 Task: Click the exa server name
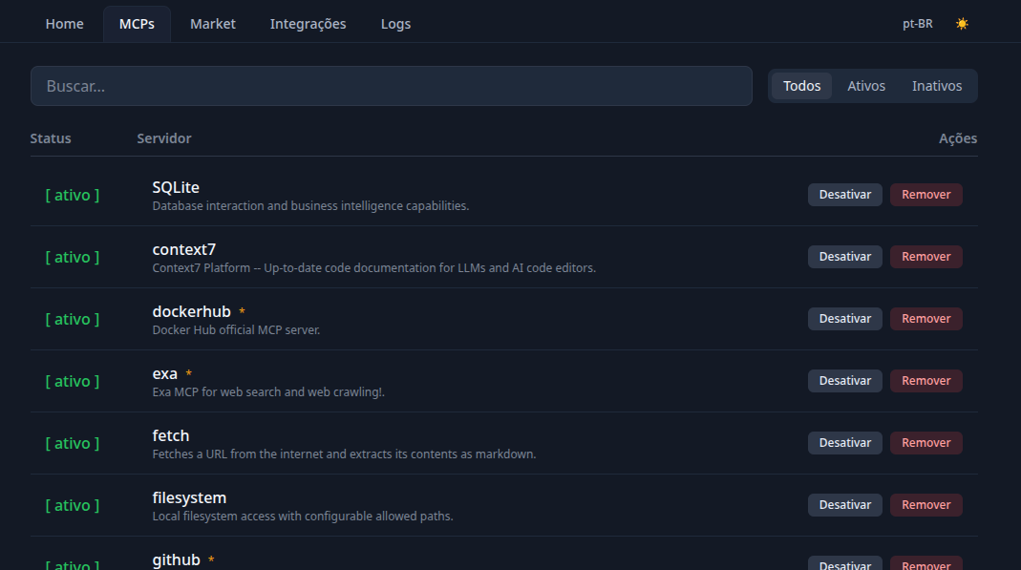164,373
